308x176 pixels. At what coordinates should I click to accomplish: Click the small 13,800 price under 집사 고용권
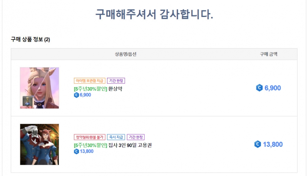86,151
